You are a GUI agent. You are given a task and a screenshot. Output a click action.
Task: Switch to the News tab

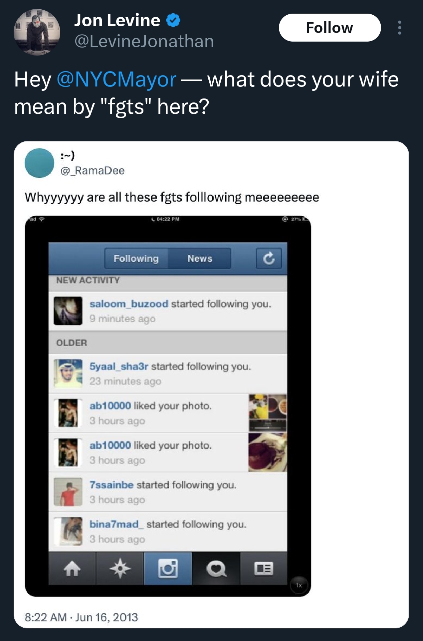pyautogui.click(x=200, y=258)
